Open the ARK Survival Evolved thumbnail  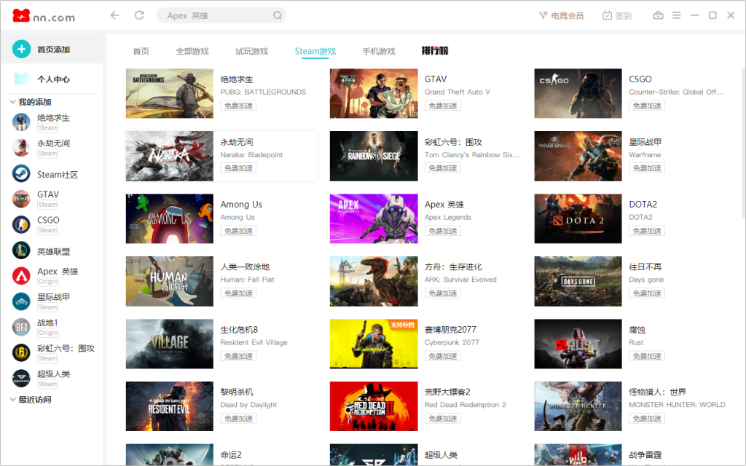pyautogui.click(x=374, y=281)
